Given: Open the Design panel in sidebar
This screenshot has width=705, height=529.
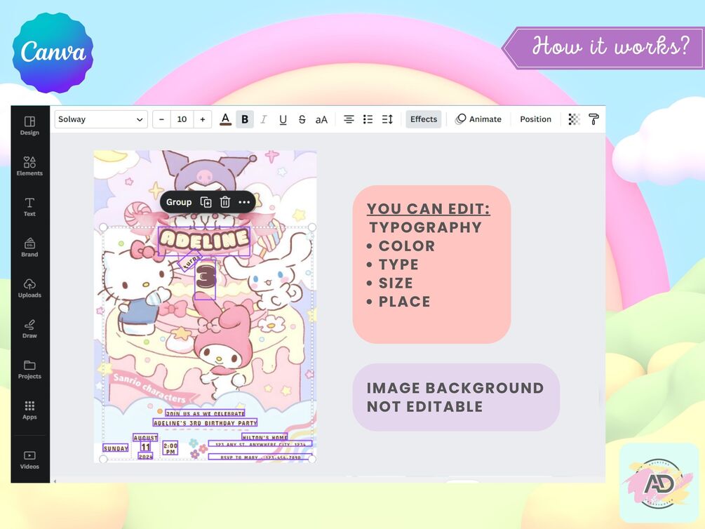Looking at the screenshot, I should pyautogui.click(x=29, y=126).
